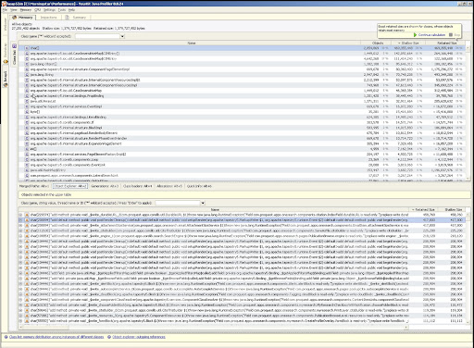Open the Allocations Alt+5 view
The width and height of the screenshot is (474, 348).
point(169,186)
